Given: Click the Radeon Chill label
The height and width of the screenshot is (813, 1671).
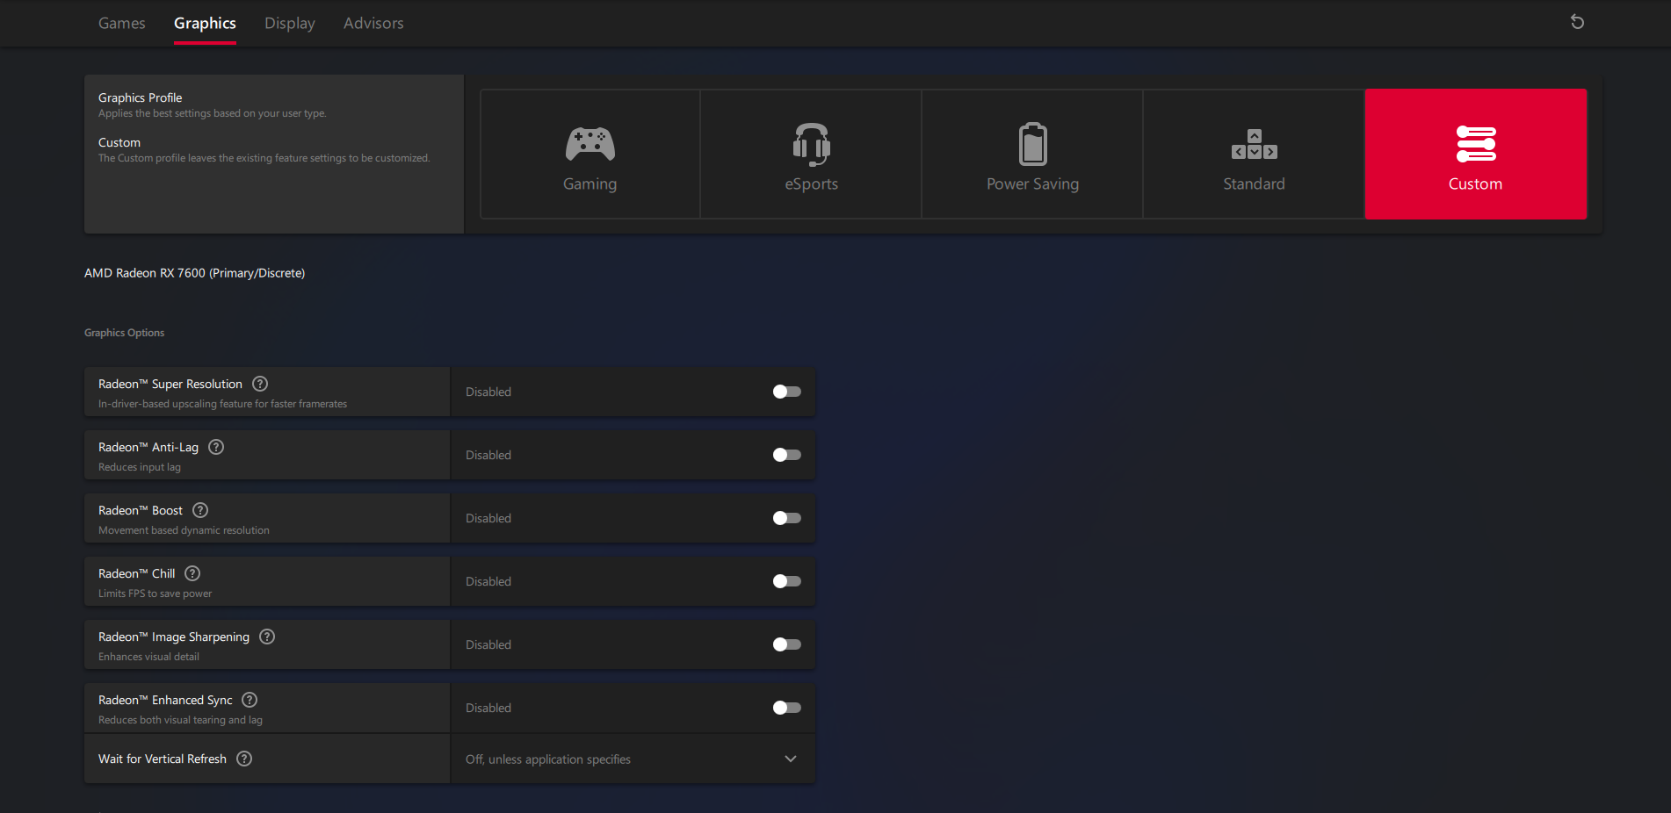Looking at the screenshot, I should [137, 573].
